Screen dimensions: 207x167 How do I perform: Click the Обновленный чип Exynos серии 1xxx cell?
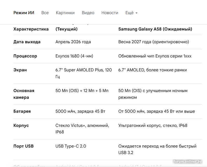(x=155, y=56)
